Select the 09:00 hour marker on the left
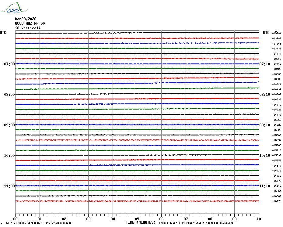The image size is (283, 227). (x=9, y=125)
